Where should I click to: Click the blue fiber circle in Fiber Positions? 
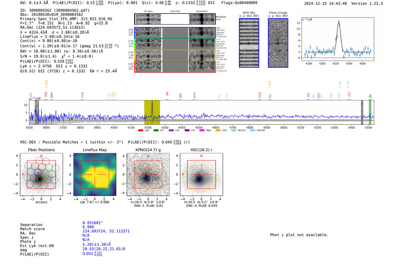pos(38,173)
